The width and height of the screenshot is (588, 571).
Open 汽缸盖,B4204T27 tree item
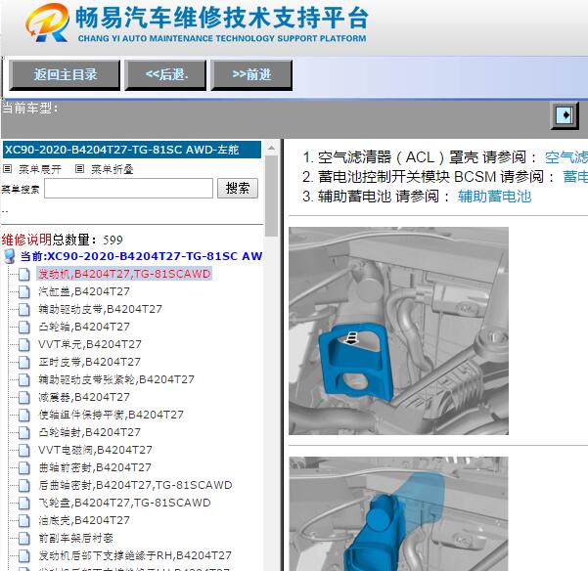[84, 291]
